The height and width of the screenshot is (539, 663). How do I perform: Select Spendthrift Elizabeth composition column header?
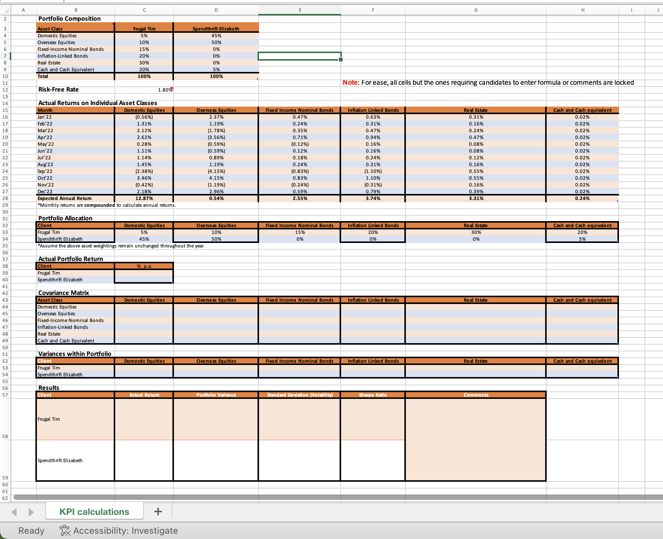(x=216, y=29)
